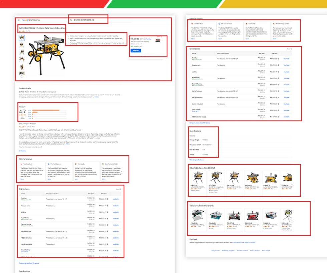The image size is (327, 273).
Task: Advance the Table Saws from other brands carousel
Action: click(x=292, y=220)
